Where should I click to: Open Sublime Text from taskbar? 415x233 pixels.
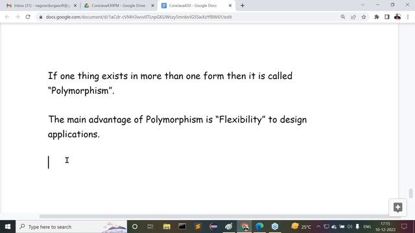pyautogui.click(x=198, y=227)
